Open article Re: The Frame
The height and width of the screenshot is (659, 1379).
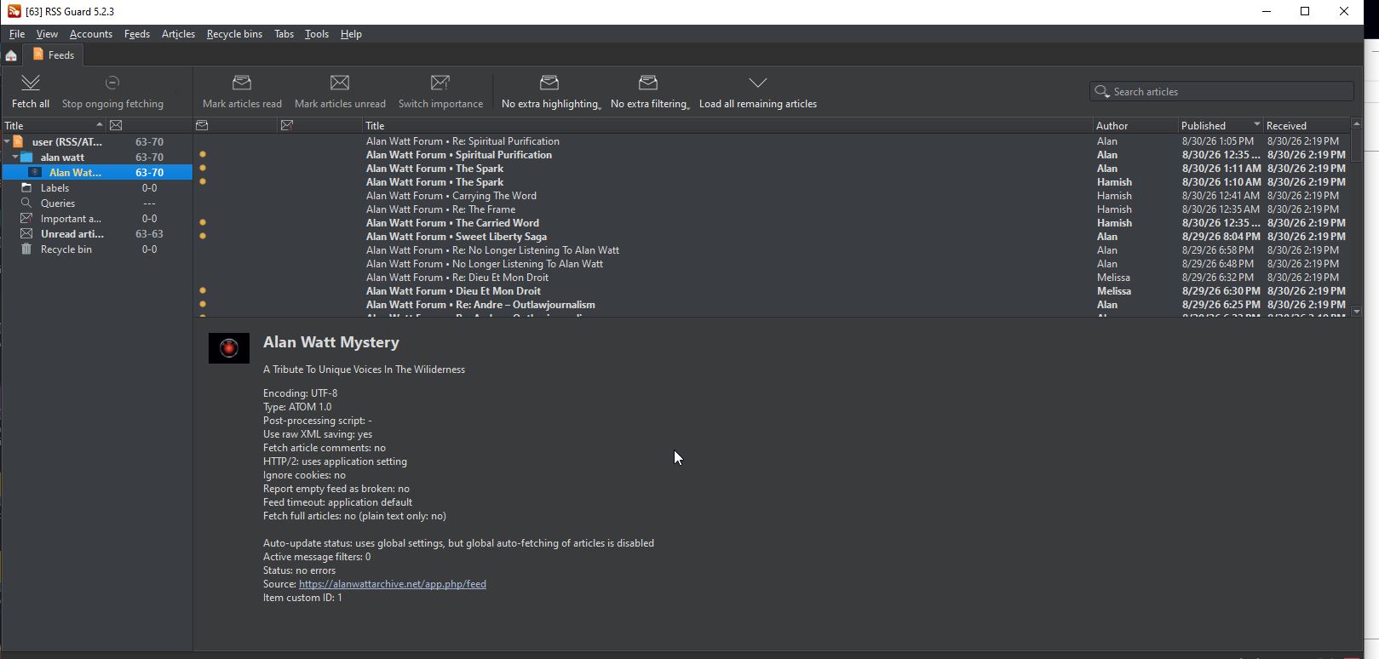pos(440,209)
